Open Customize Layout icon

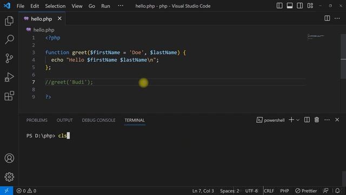coord(310,6)
